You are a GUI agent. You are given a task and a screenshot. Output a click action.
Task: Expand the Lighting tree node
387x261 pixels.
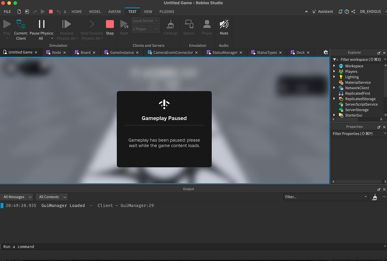point(334,77)
